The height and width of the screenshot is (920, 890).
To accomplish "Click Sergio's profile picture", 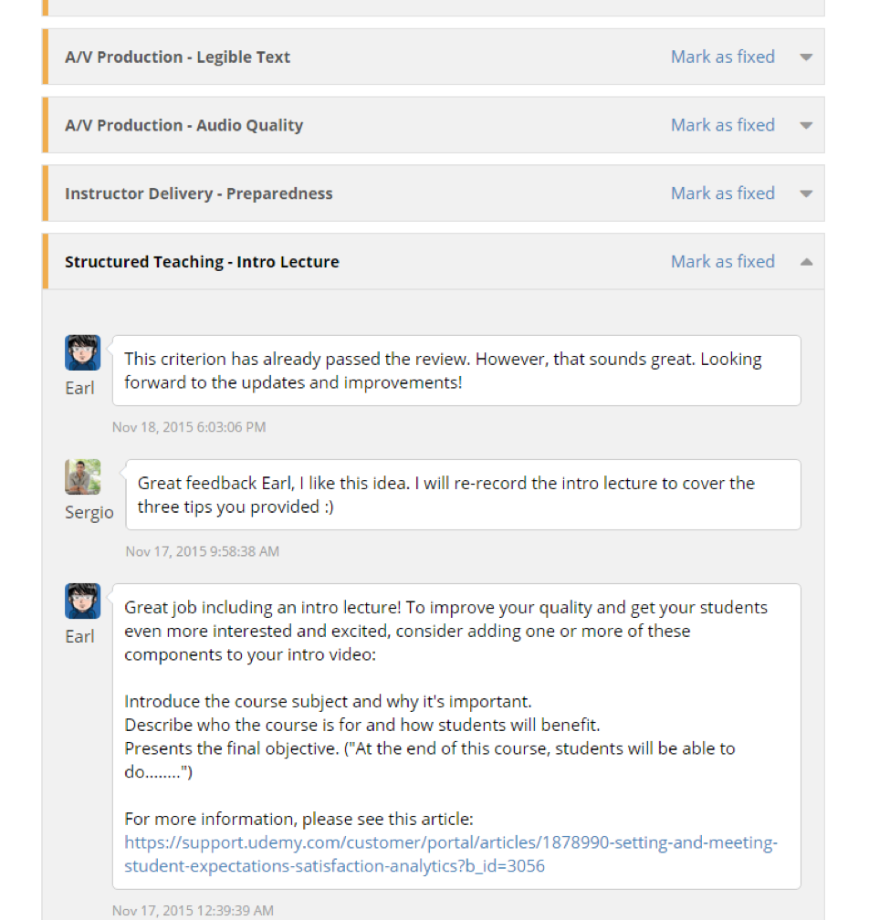I will (82, 477).
